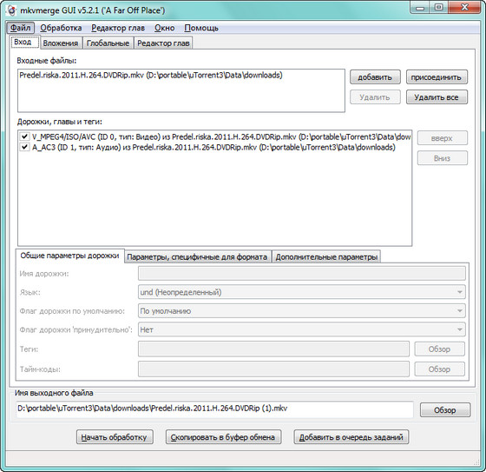This screenshot has width=486, height=472.
Task: Click Начать обработку to start muxing
Action: point(114,437)
